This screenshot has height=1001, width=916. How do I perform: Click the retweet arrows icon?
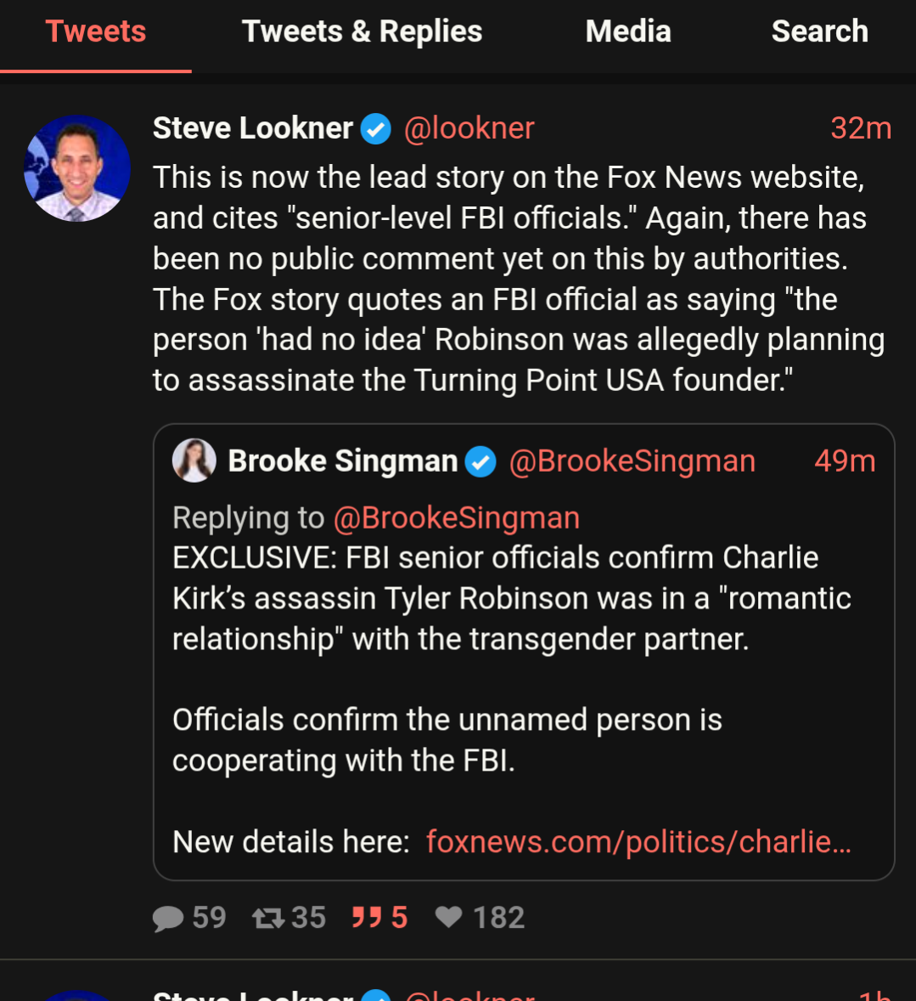tap(268, 919)
